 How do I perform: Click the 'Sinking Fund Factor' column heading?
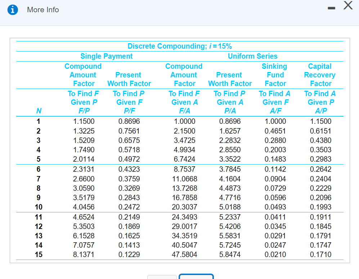click(x=275, y=75)
